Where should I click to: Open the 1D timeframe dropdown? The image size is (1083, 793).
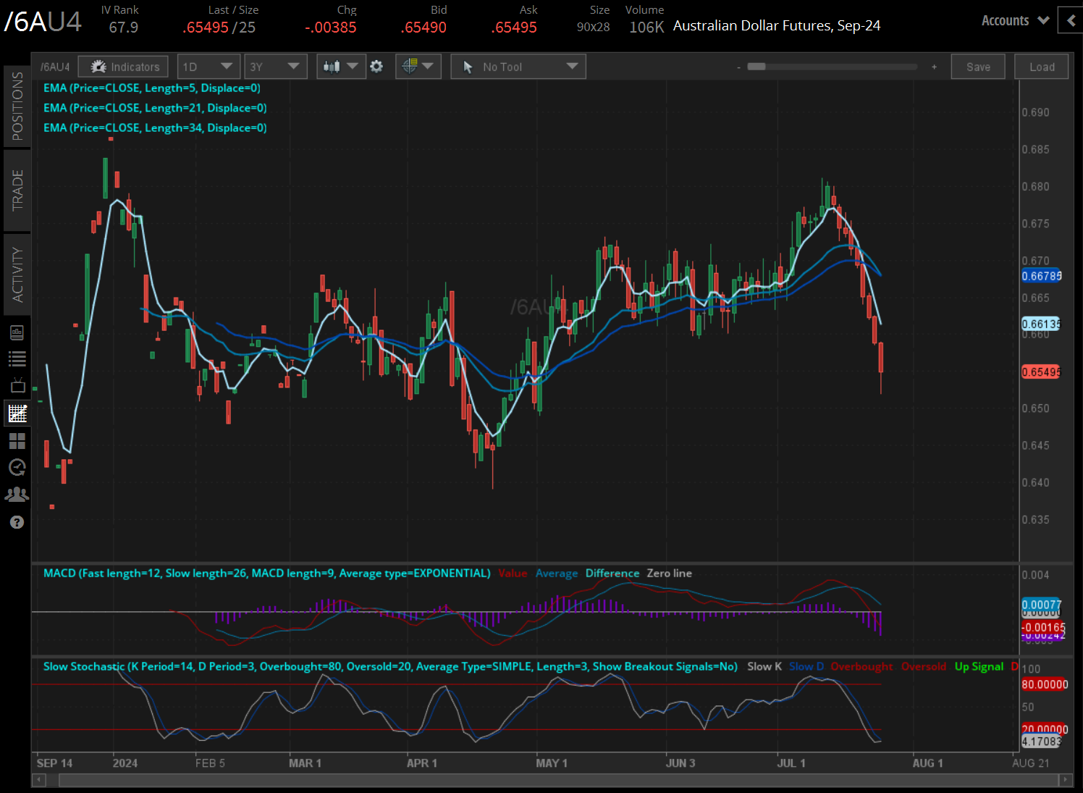[208, 66]
